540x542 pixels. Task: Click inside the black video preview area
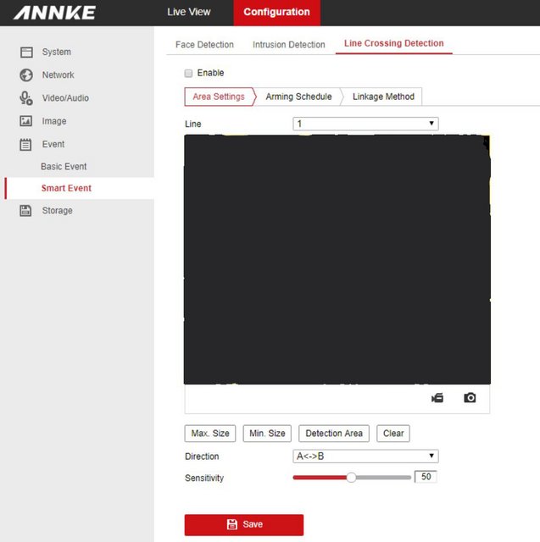[337, 260]
